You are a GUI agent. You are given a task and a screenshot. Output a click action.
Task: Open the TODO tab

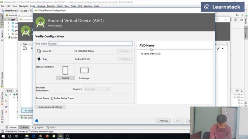[x=51, y=127]
